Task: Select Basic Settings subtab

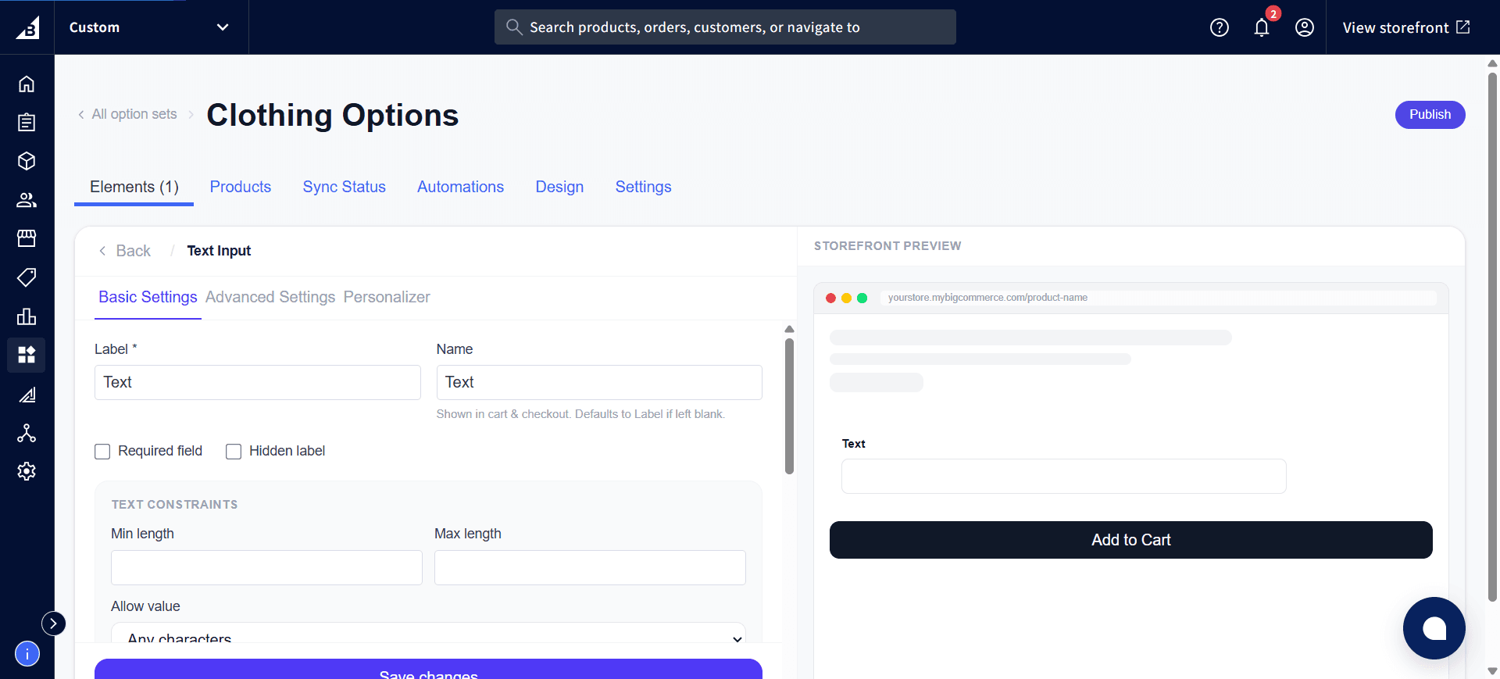Action: [x=148, y=297]
